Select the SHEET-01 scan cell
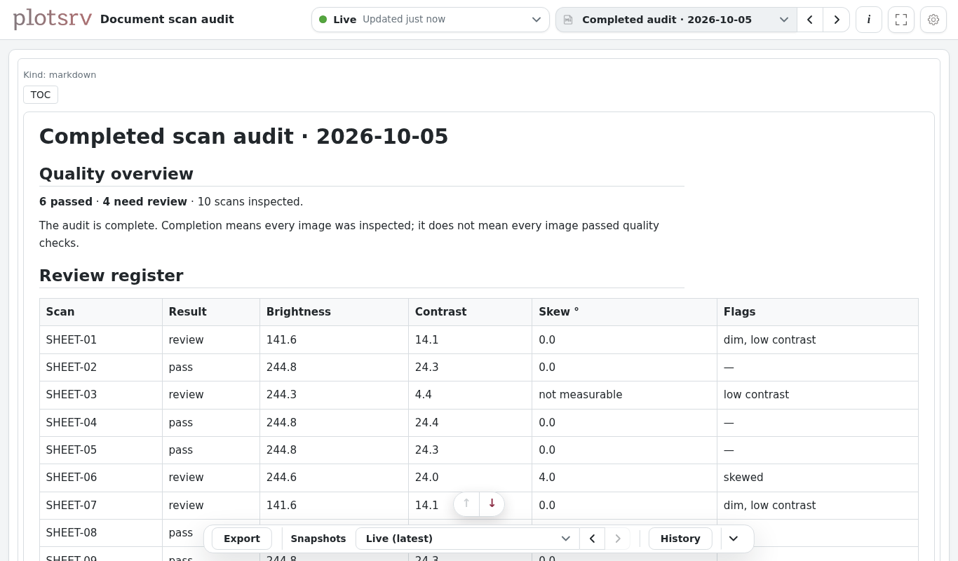 coord(101,340)
